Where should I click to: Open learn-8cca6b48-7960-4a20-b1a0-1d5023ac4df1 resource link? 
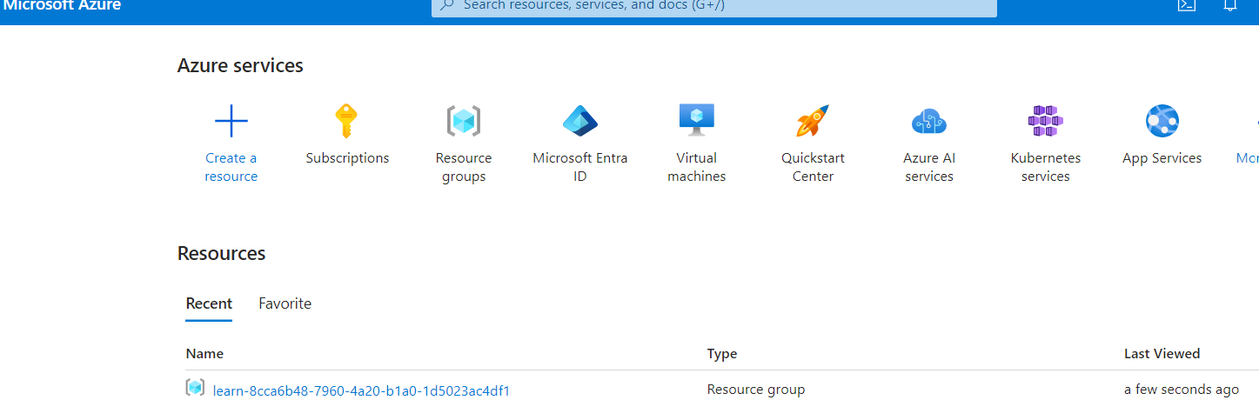point(361,390)
